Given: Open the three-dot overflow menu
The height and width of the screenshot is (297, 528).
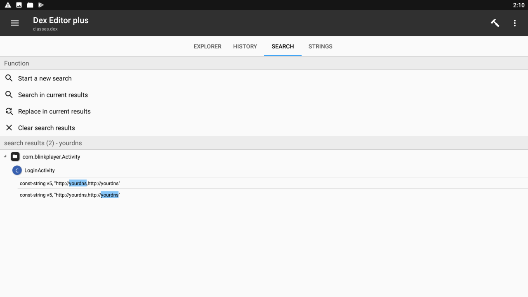Looking at the screenshot, I should tap(514, 23).
